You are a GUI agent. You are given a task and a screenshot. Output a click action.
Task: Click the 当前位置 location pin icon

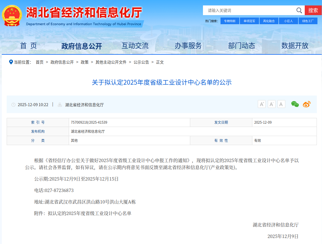pos(11,62)
